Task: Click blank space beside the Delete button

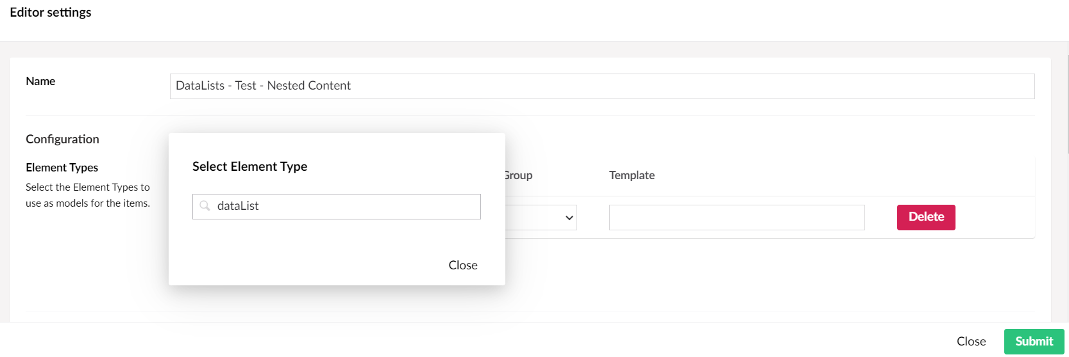Action: 994,218
